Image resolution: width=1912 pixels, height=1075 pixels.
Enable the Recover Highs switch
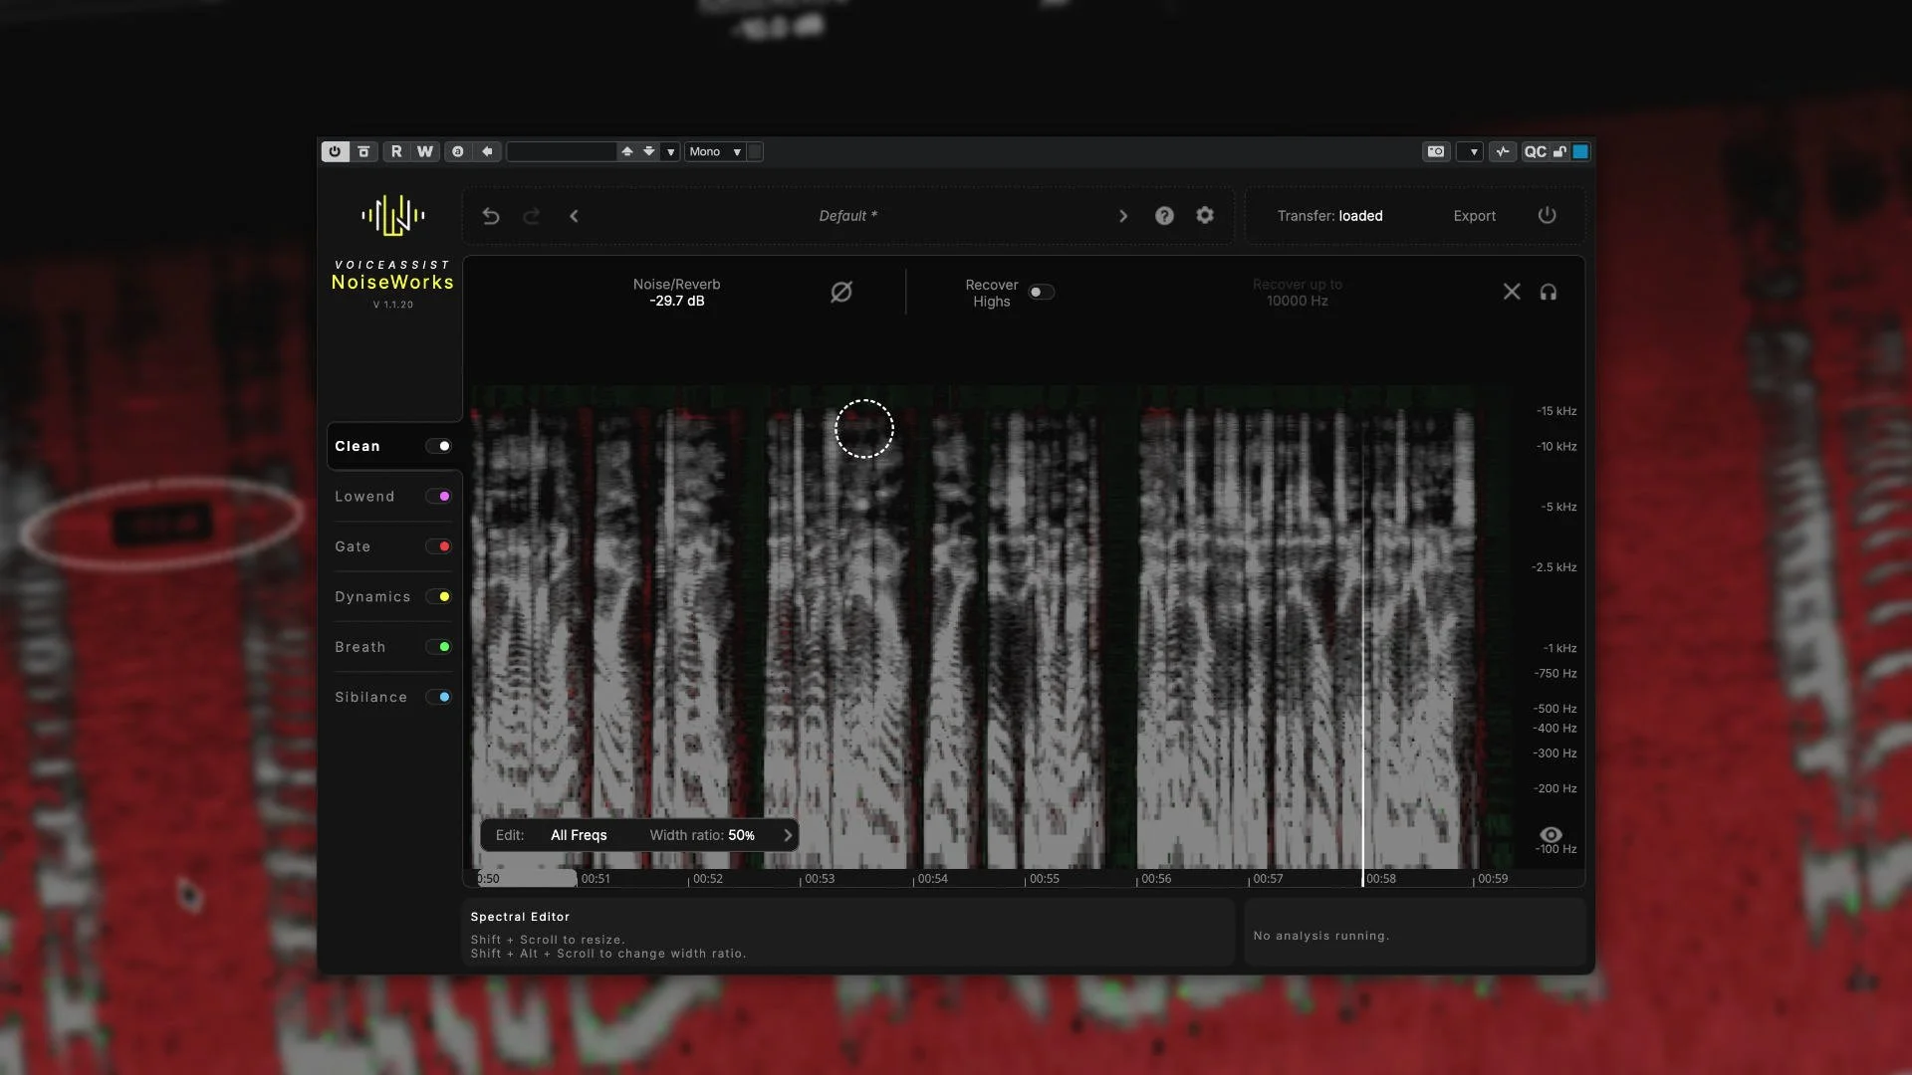click(x=1041, y=292)
